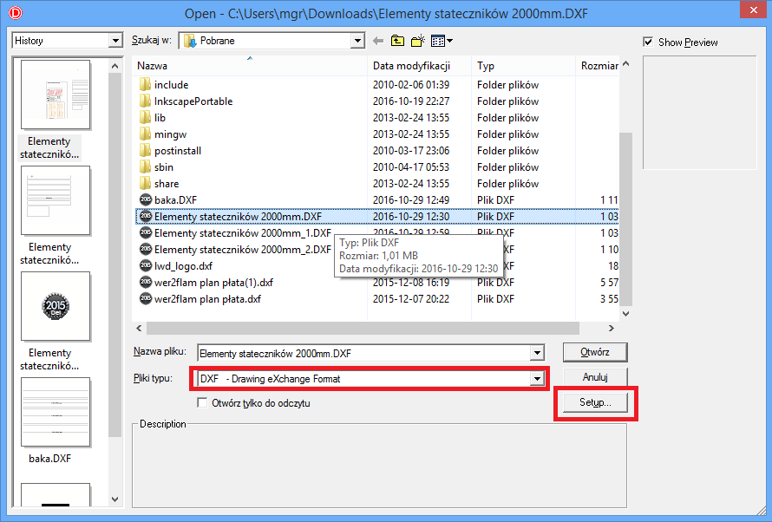The width and height of the screenshot is (772, 522).
Task: Open the 'Szukaj w' Pobrane dropdown
Action: click(357, 41)
